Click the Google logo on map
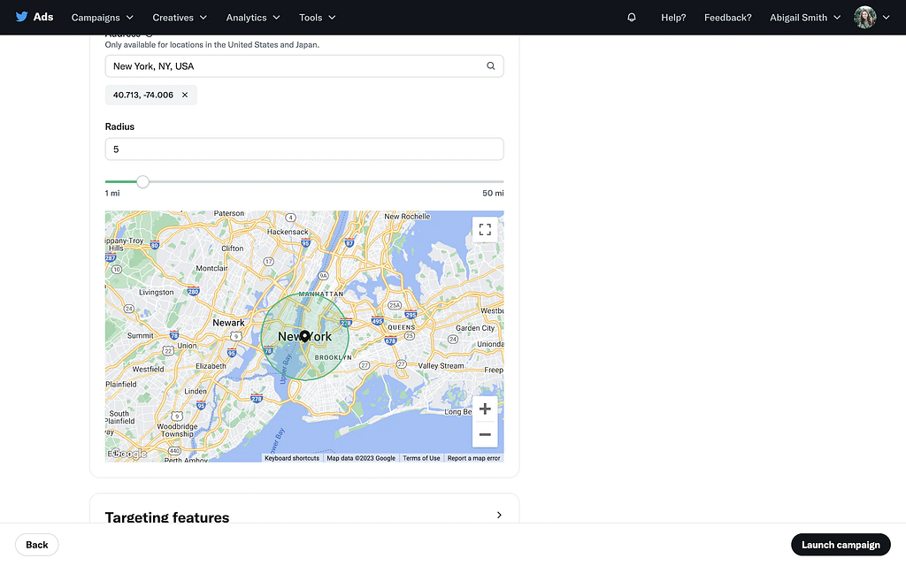Image resolution: width=906 pixels, height=566 pixels. click(x=127, y=454)
